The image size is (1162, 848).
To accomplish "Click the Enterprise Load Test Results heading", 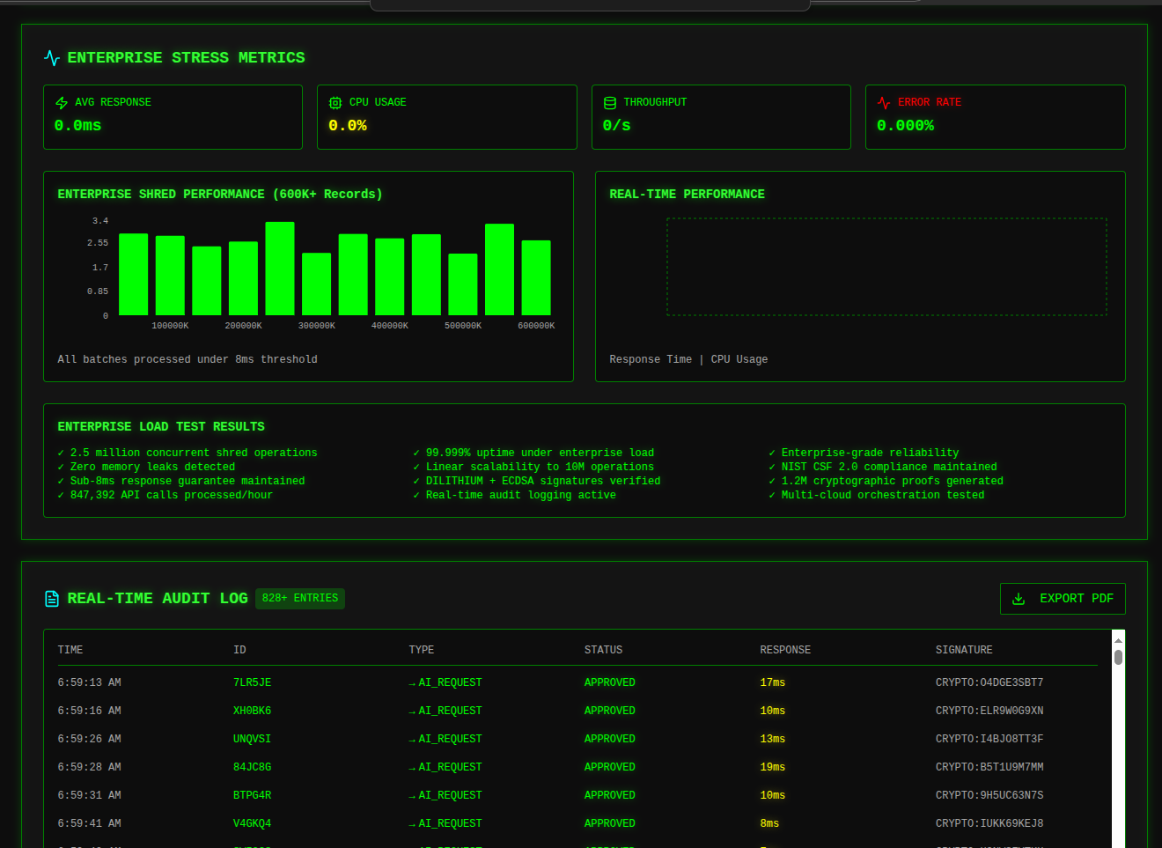I will pos(161,426).
